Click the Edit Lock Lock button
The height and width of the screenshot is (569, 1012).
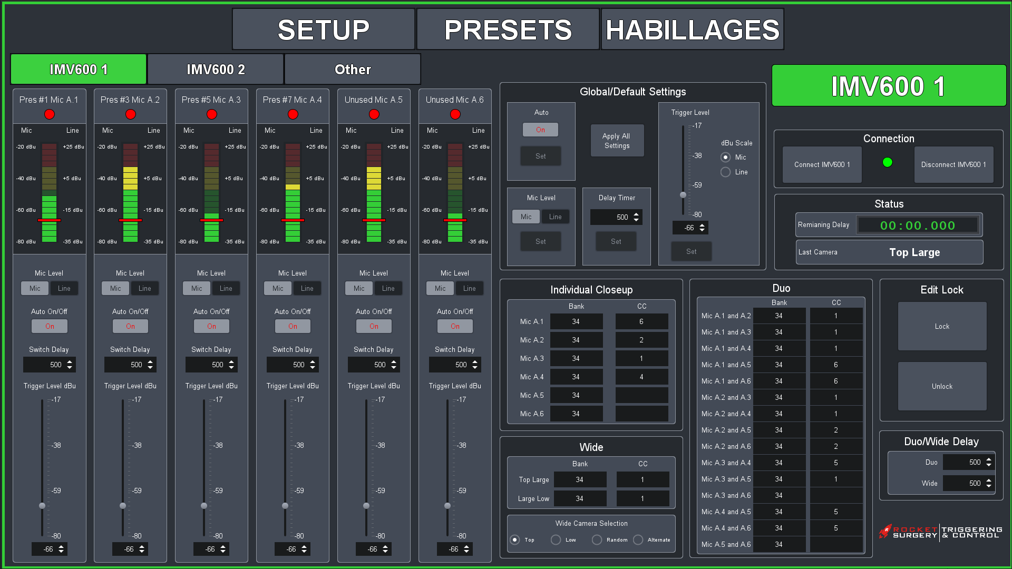pos(941,327)
